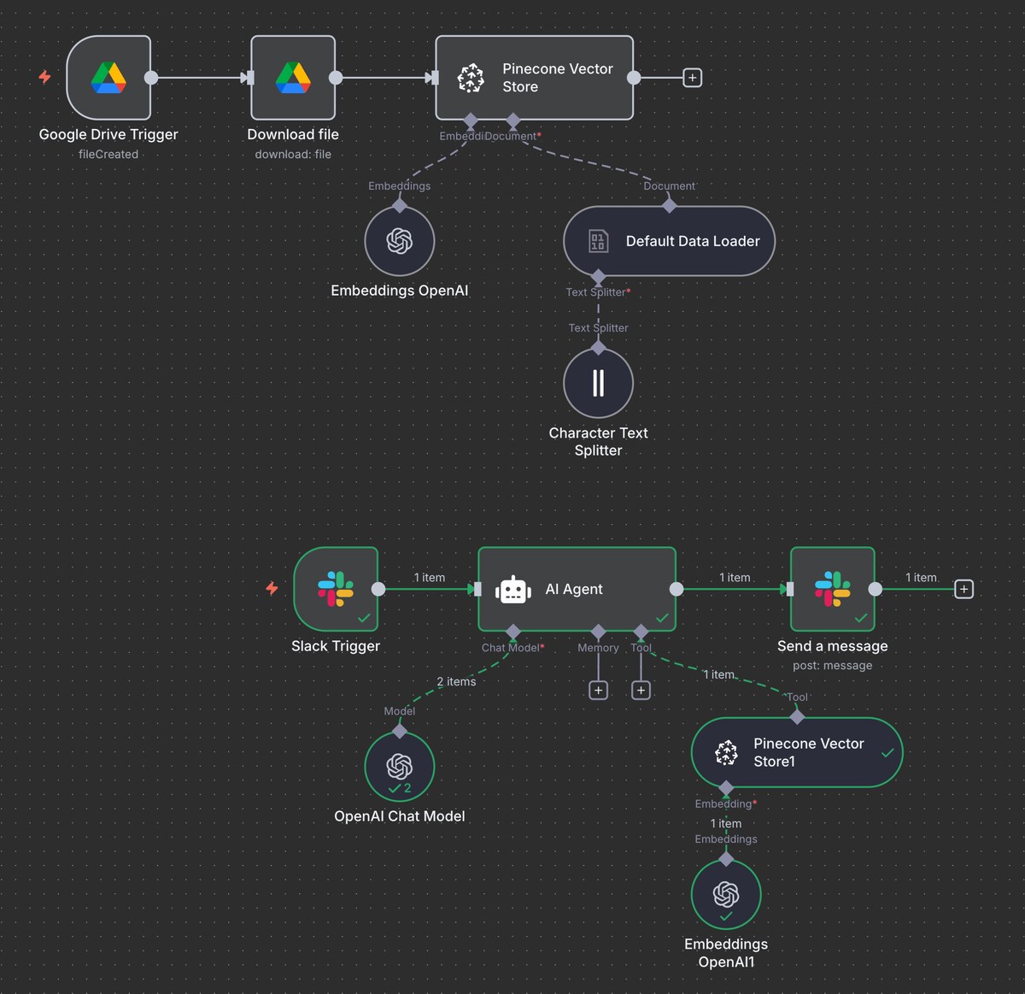
Task: Select the Pinecone Vector Store1 node
Action: (x=797, y=752)
